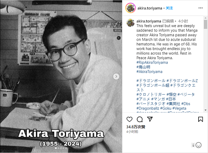The height and width of the screenshot is (153, 208).
Task: Share post via paper plane icon
Action: click(150, 119)
